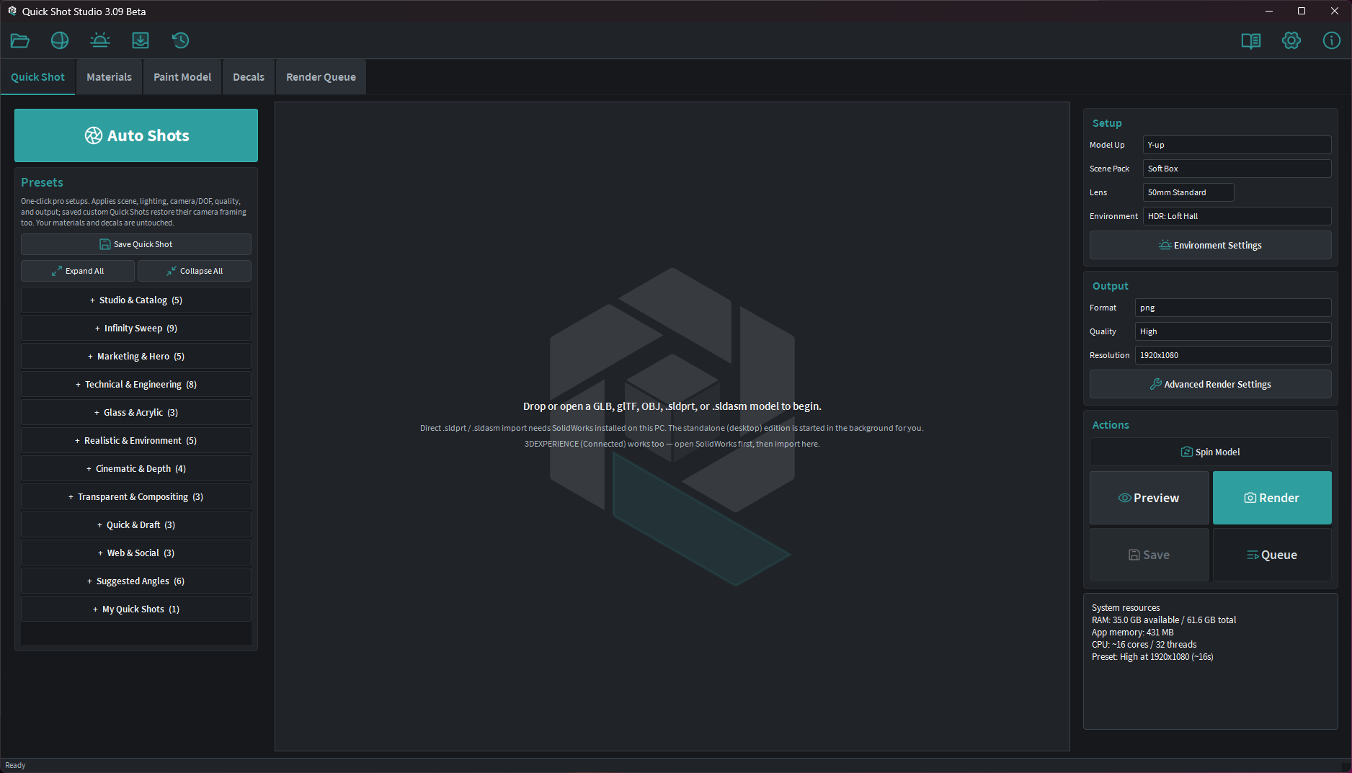1352x773 pixels.
Task: Open the Quality dropdown
Action: tap(1233, 331)
